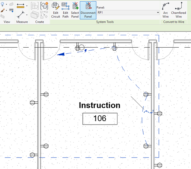Click the Edit Circuit tool
The height and width of the screenshot is (169, 191).
[x=55, y=10]
